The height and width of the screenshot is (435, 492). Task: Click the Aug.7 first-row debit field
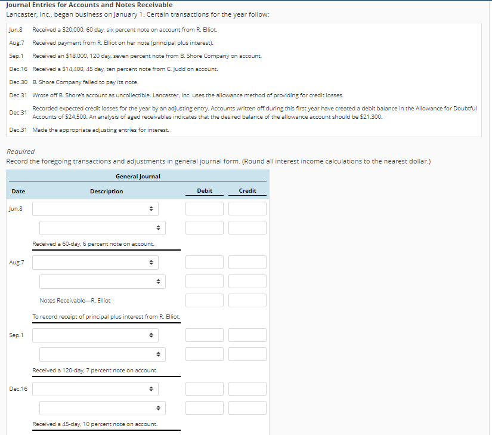coord(204,262)
